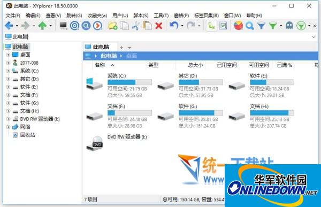321x207 pixels.
Task: Click the red X Delete icon
Action: point(159,26)
